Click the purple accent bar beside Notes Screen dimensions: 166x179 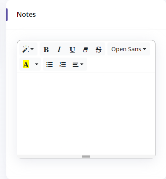pos(7,15)
